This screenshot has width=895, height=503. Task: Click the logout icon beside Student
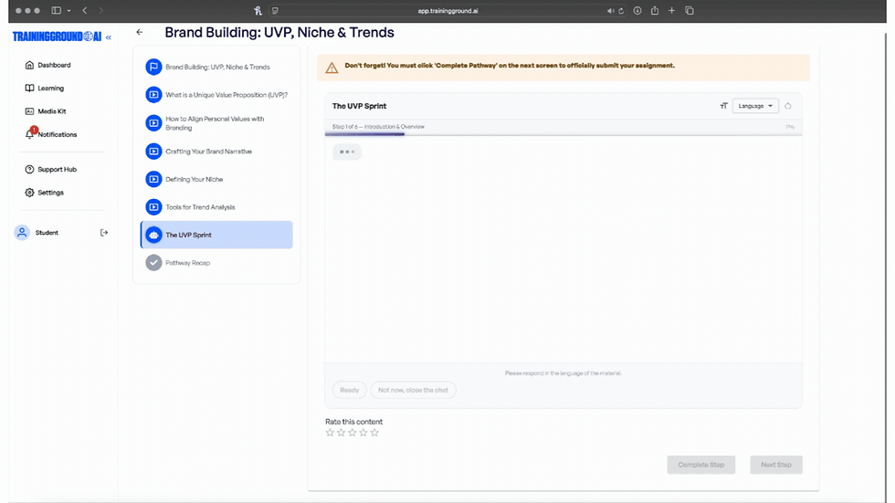[x=104, y=233]
